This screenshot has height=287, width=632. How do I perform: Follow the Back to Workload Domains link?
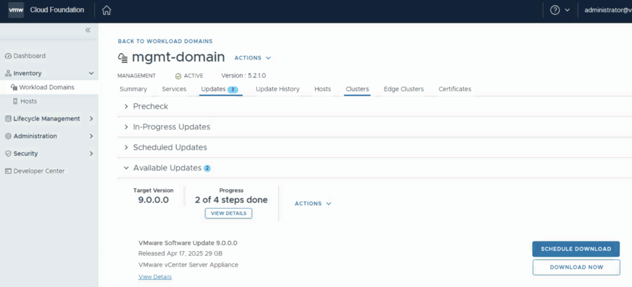click(165, 41)
